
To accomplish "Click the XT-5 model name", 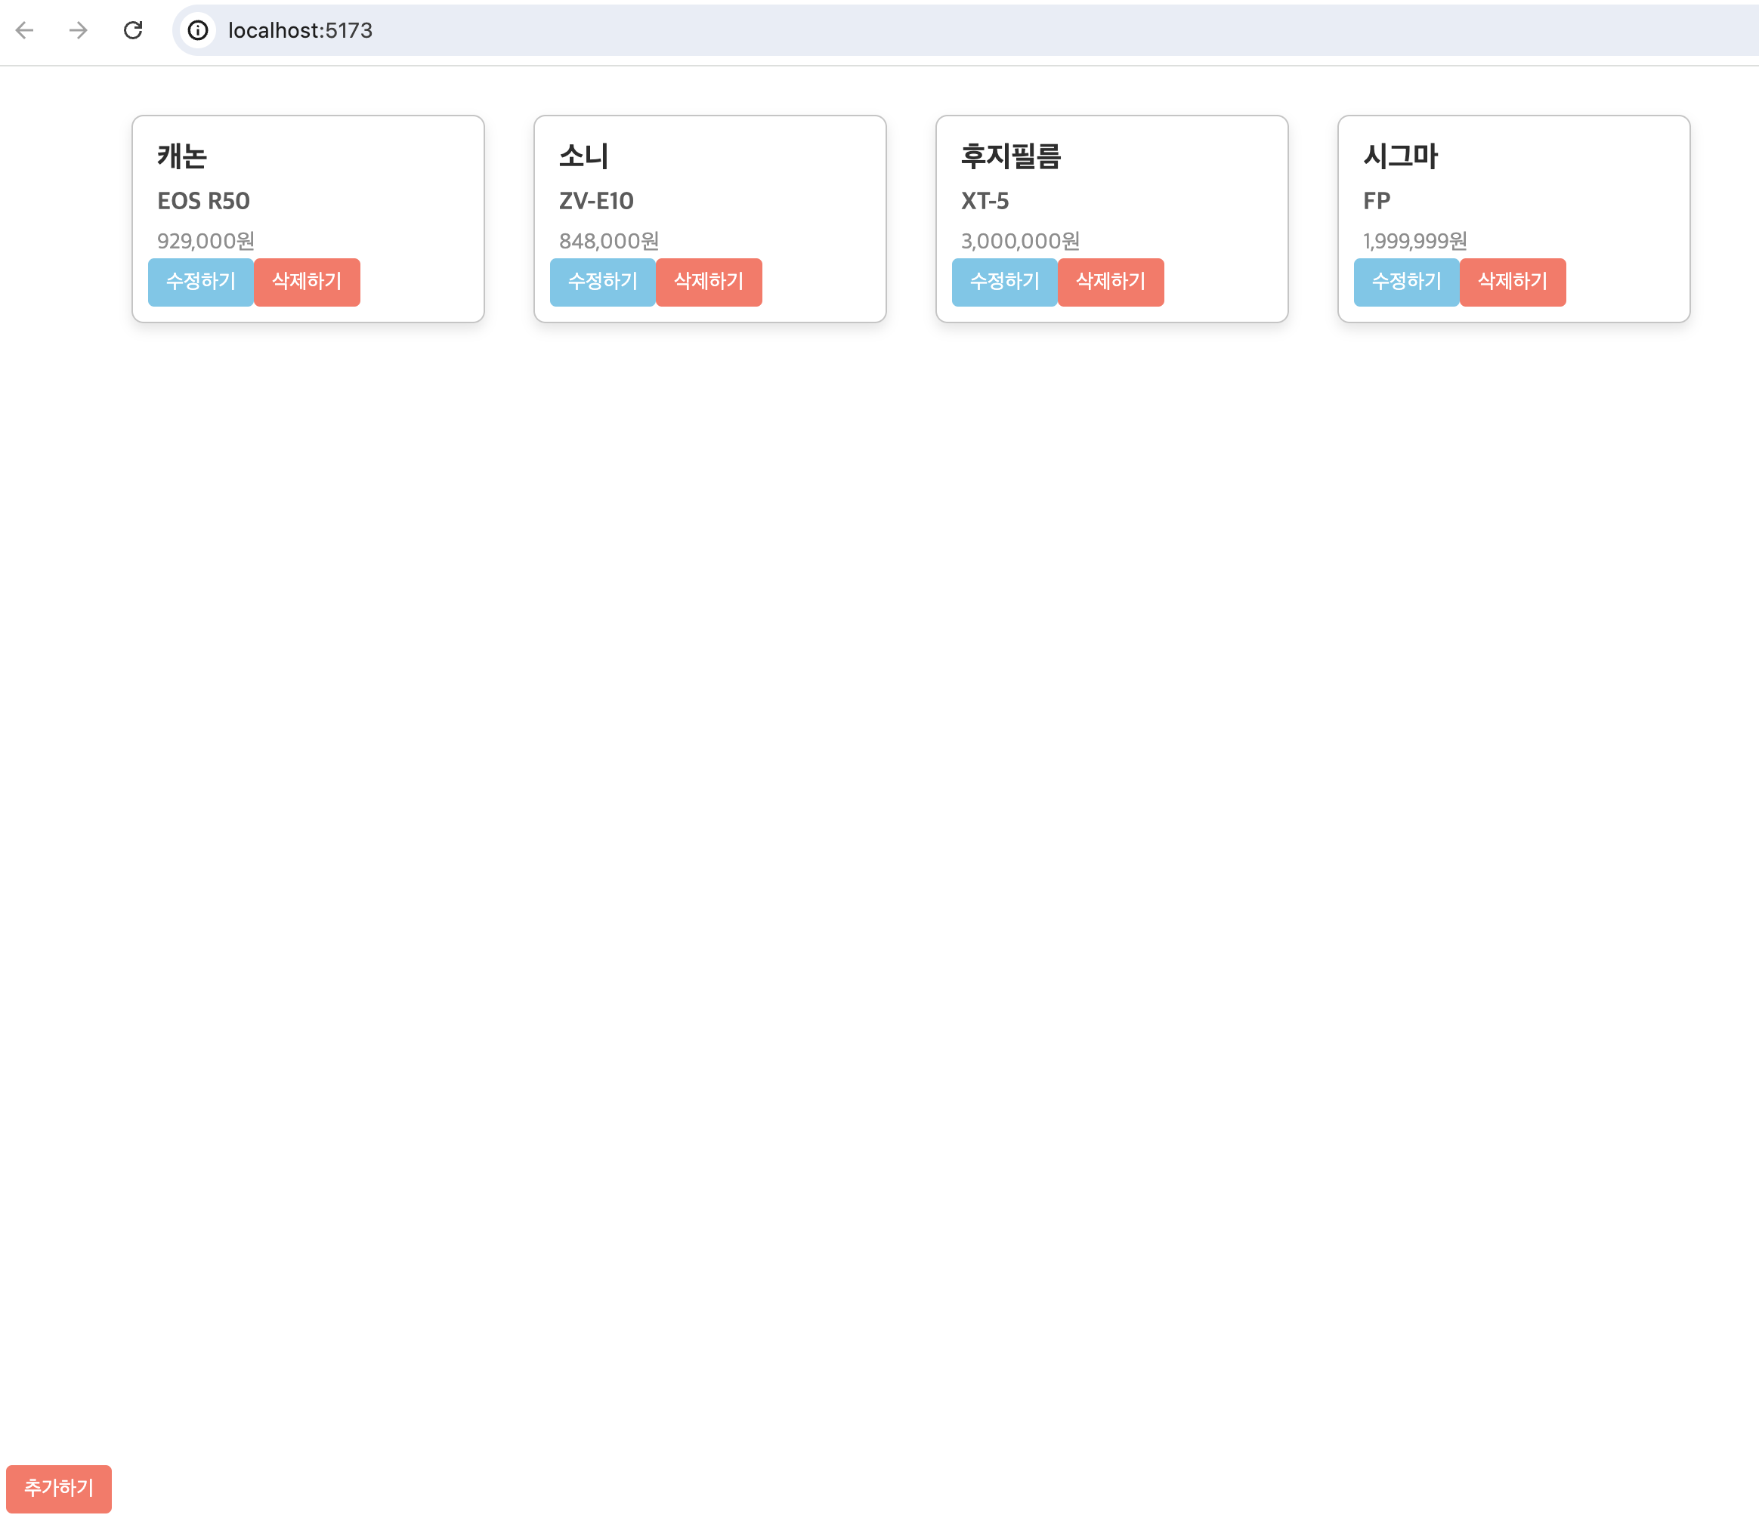I will [x=985, y=201].
